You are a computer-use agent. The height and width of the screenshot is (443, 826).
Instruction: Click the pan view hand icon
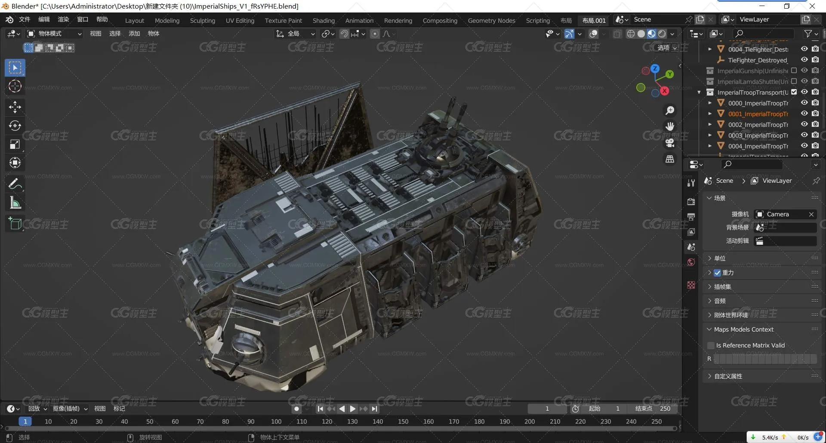pyautogui.click(x=670, y=126)
